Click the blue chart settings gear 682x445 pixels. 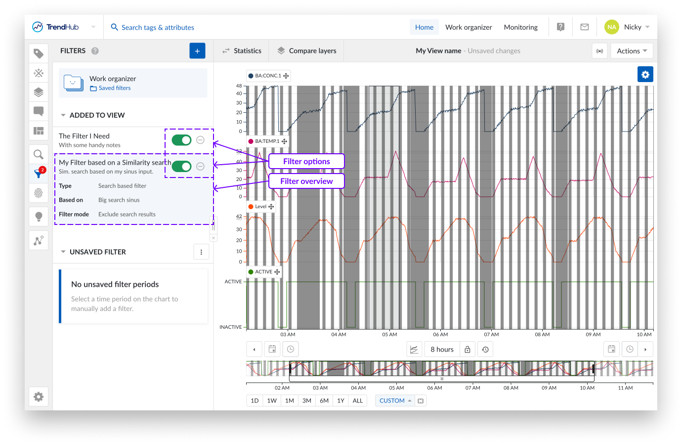click(x=645, y=75)
